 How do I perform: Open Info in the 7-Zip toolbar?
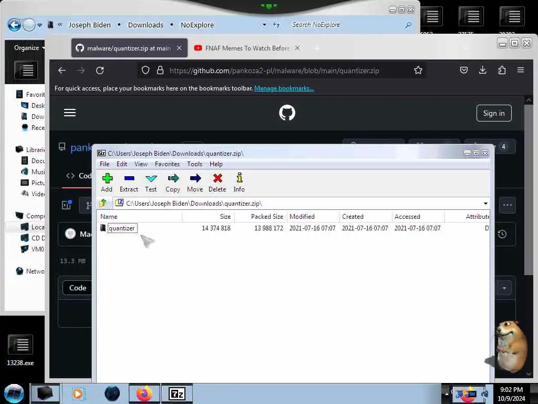[x=239, y=183]
